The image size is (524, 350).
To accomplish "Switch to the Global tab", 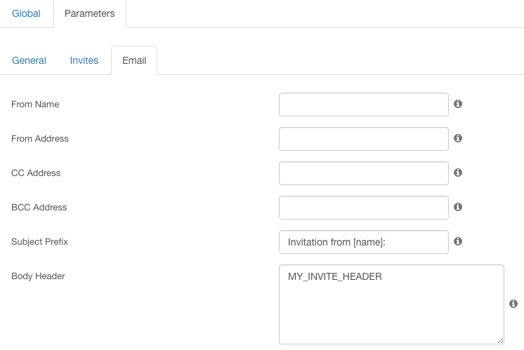I will coord(26,14).
